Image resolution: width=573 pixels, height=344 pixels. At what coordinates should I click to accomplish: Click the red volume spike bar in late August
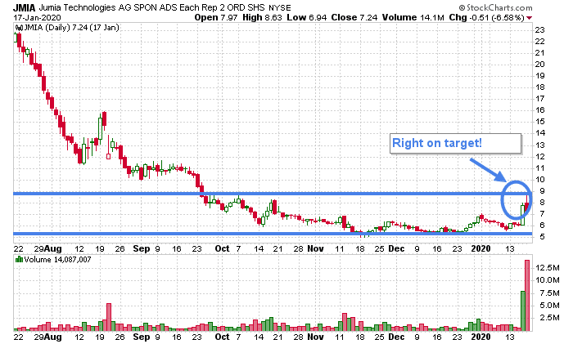click(109, 317)
